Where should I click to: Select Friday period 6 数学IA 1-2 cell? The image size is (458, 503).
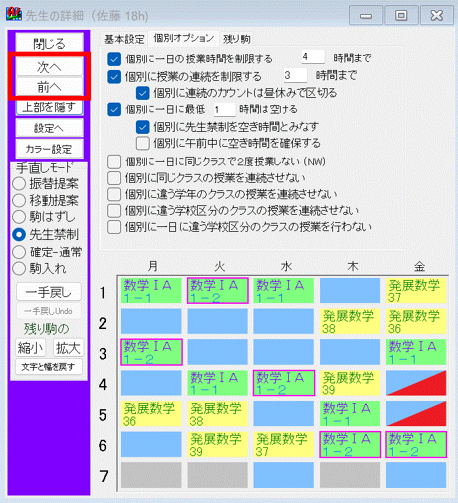[416, 445]
